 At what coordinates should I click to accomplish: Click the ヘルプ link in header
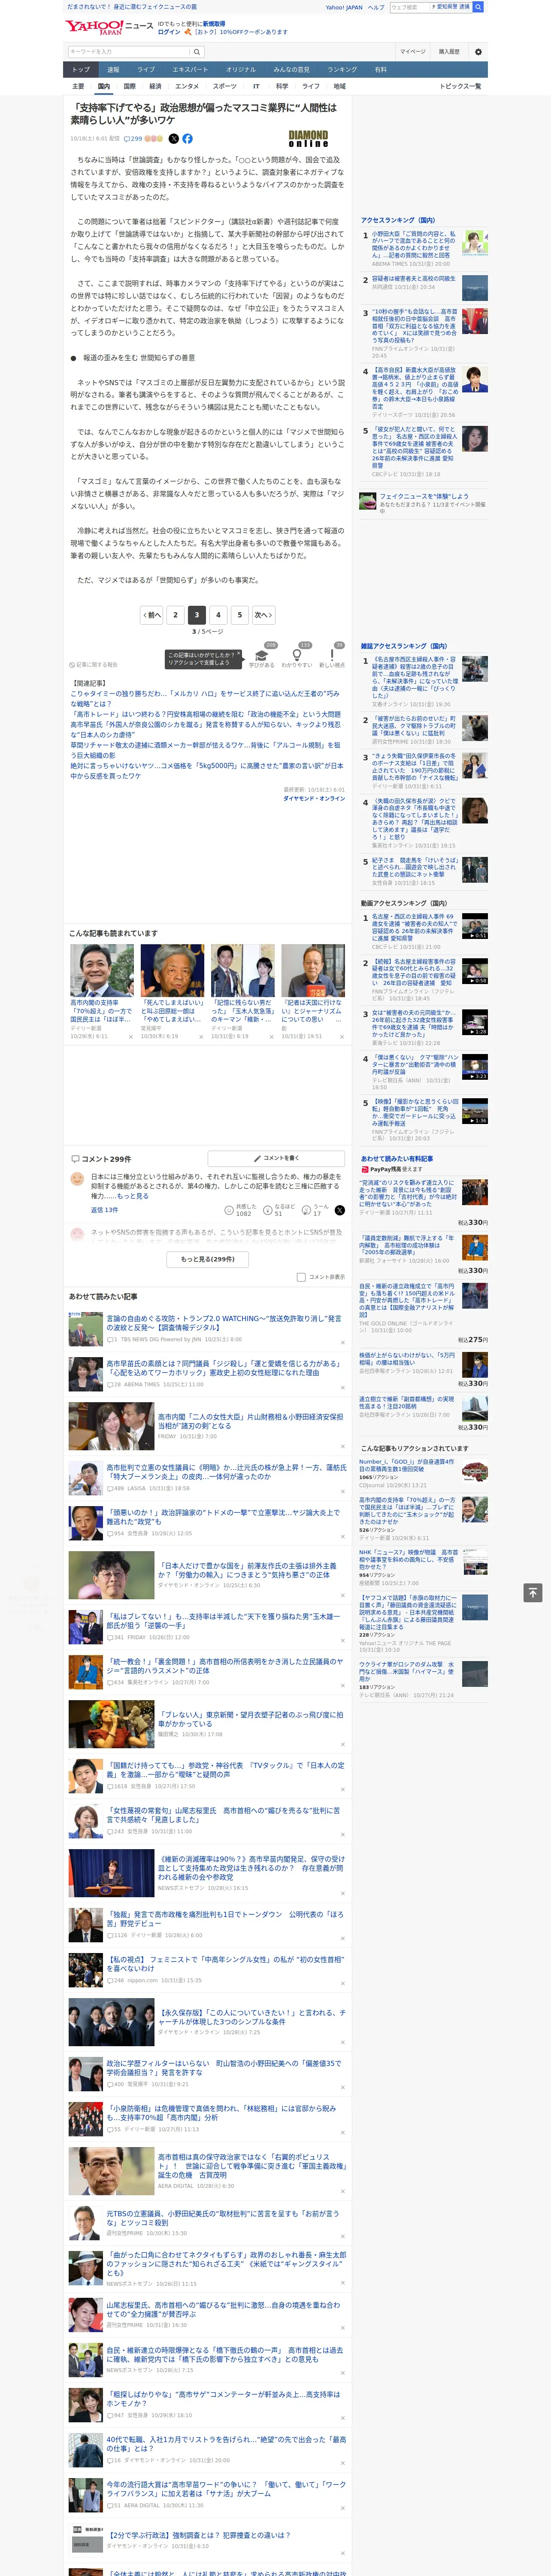tap(376, 7)
